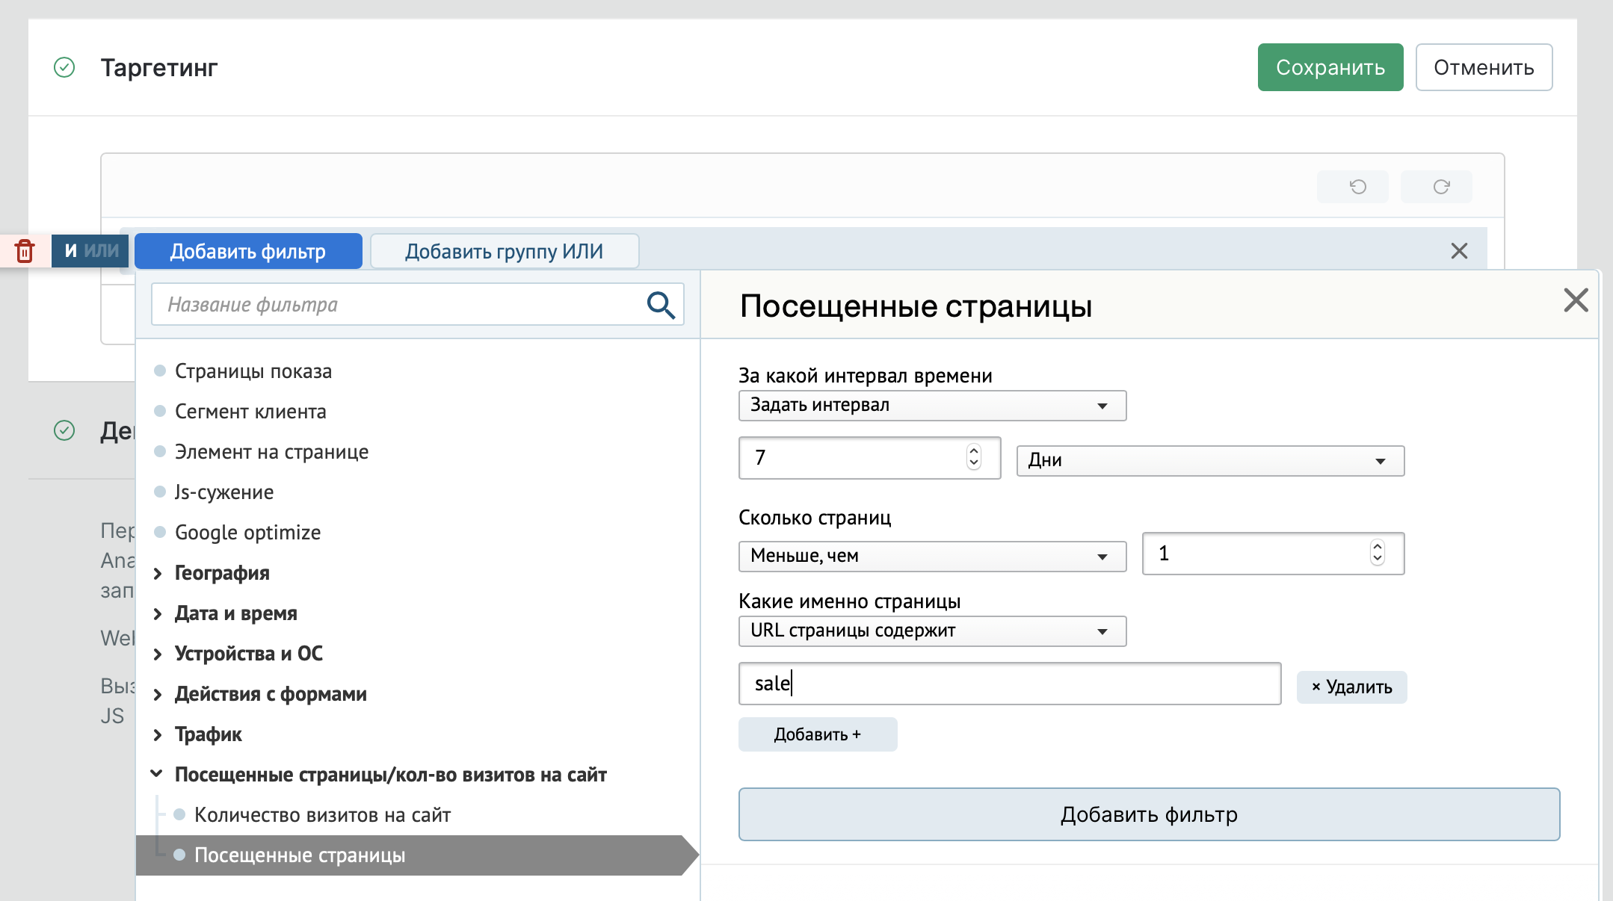This screenshot has height=901, width=1613.
Task: Switch the group operator to И
Action: [x=71, y=251]
